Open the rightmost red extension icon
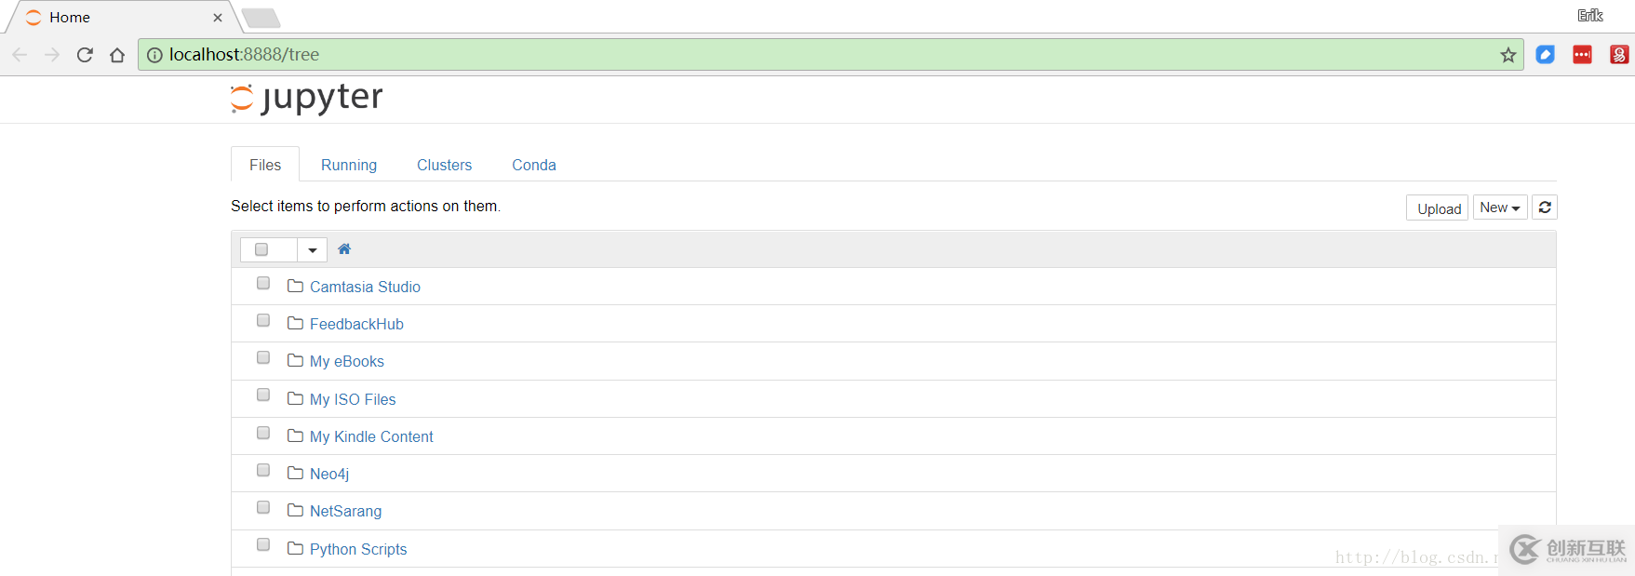 point(1619,55)
